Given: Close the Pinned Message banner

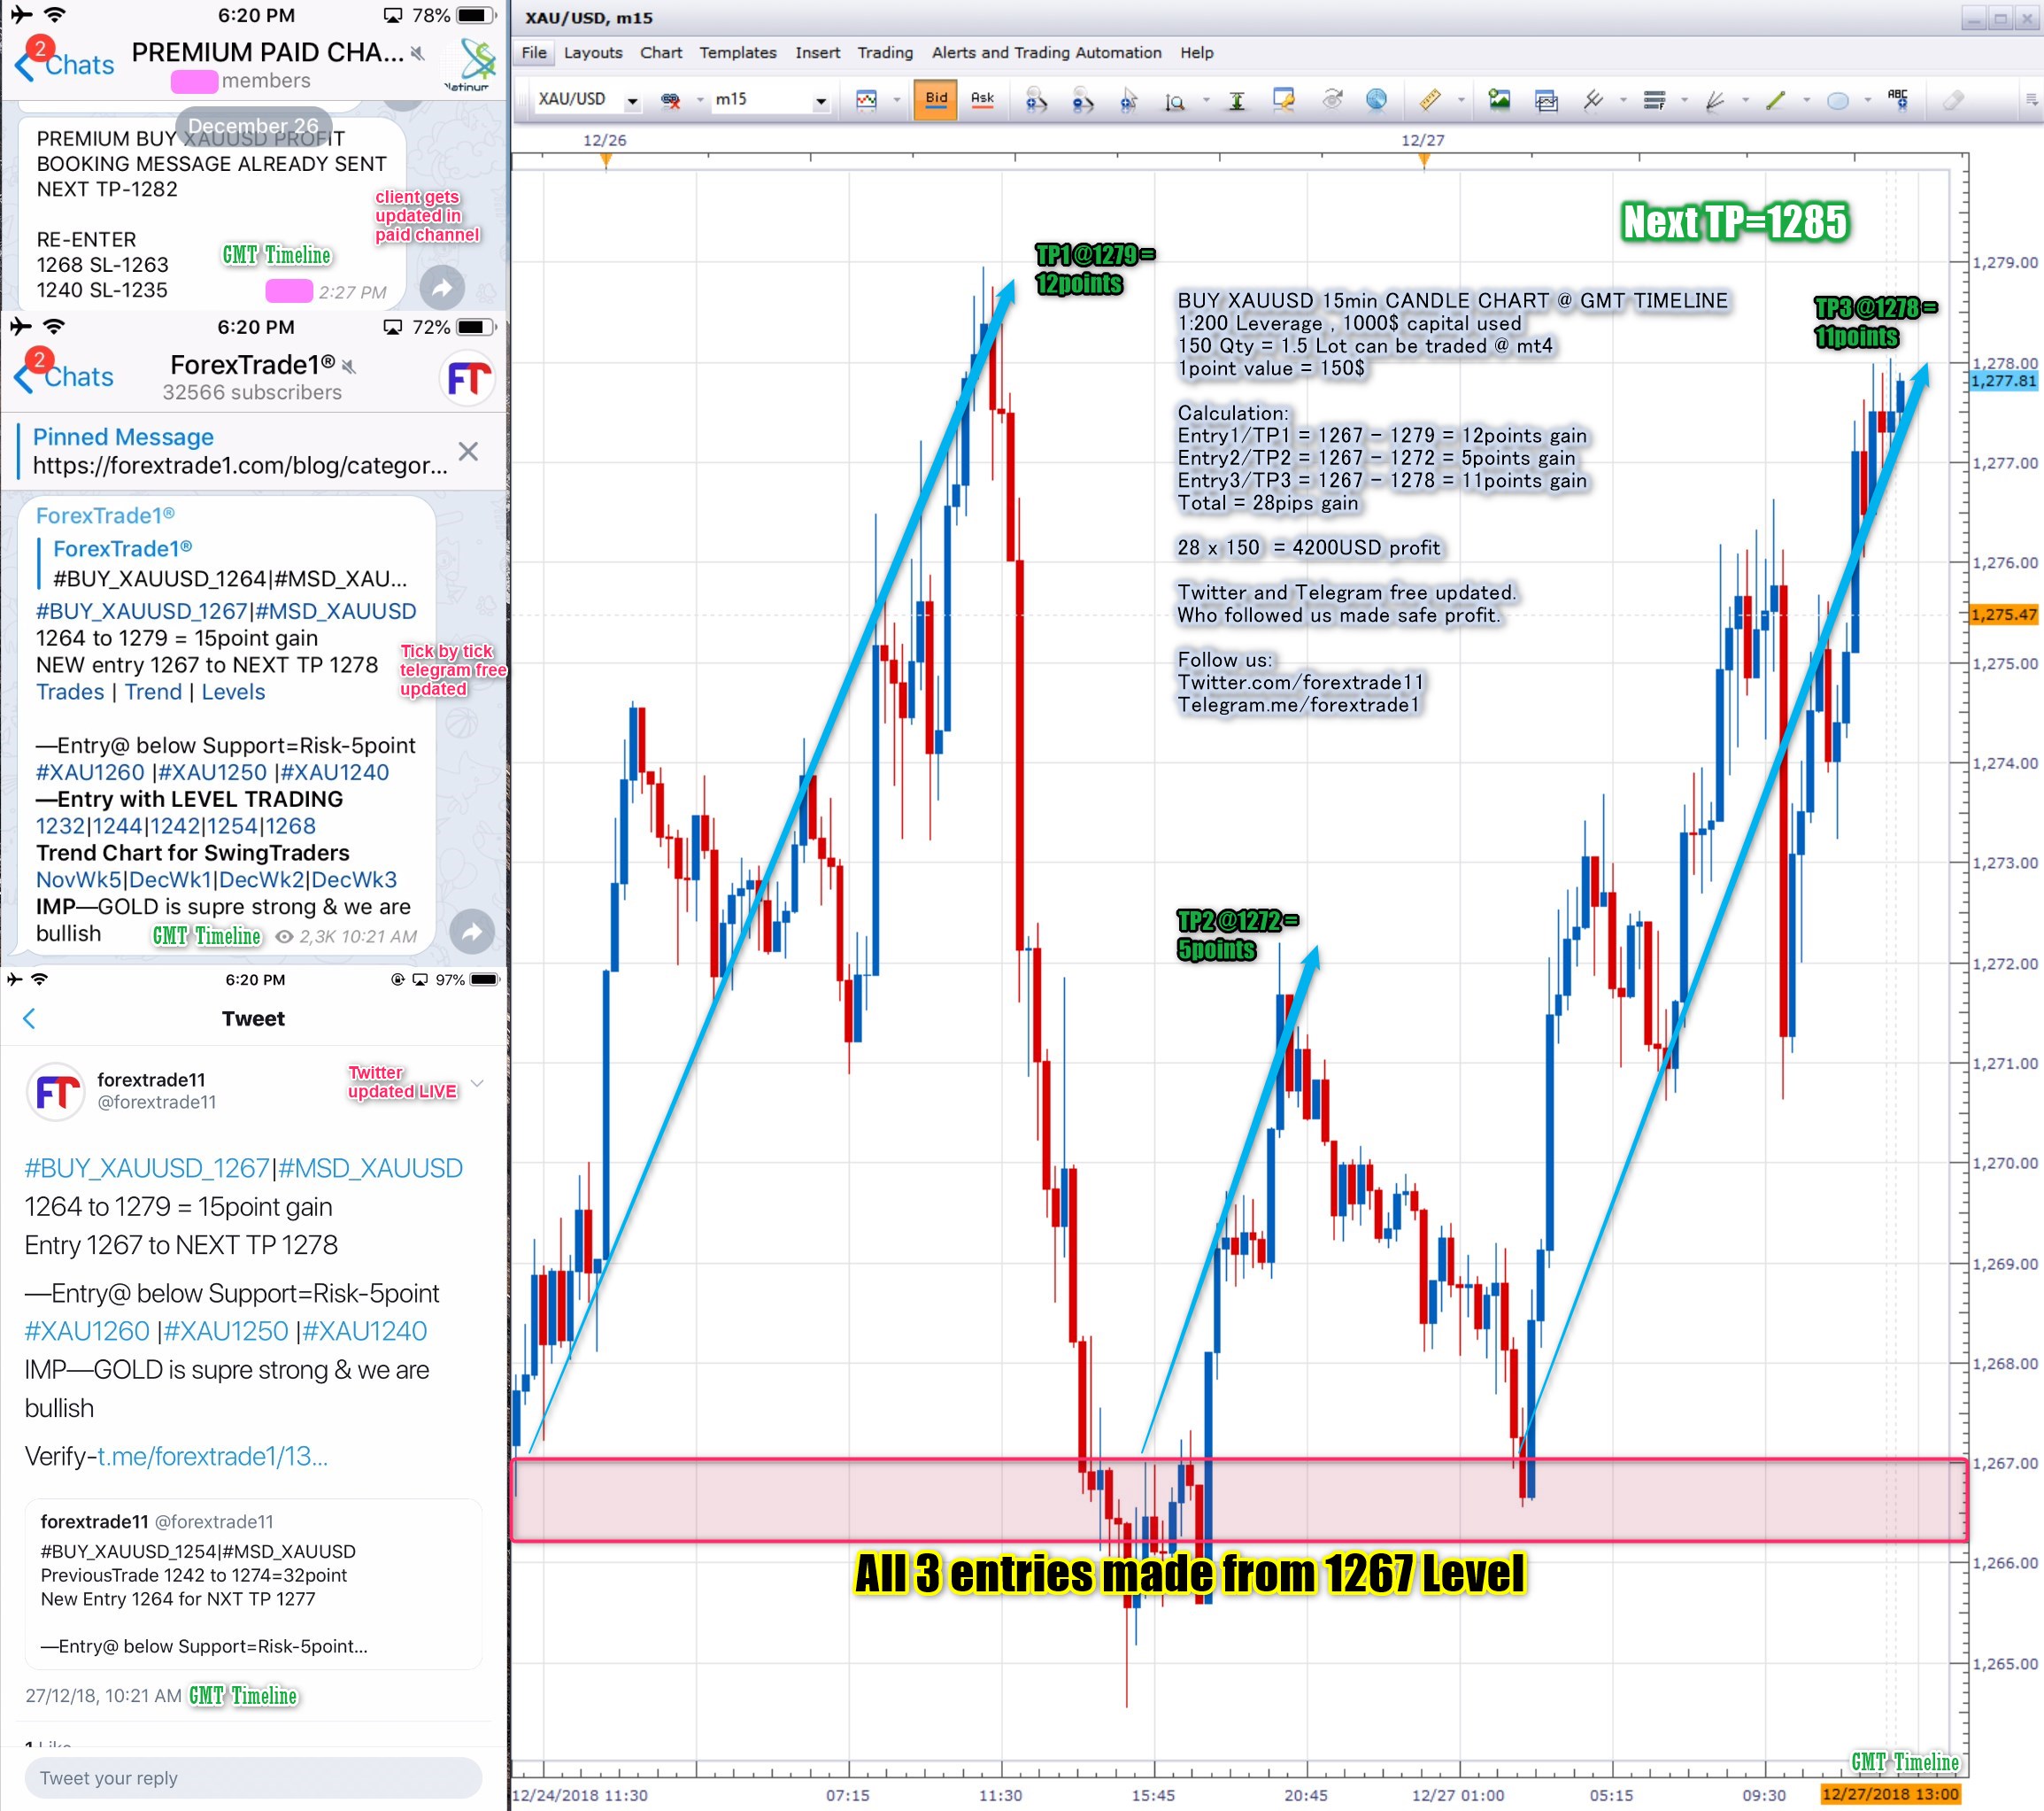Looking at the screenshot, I should 468,452.
